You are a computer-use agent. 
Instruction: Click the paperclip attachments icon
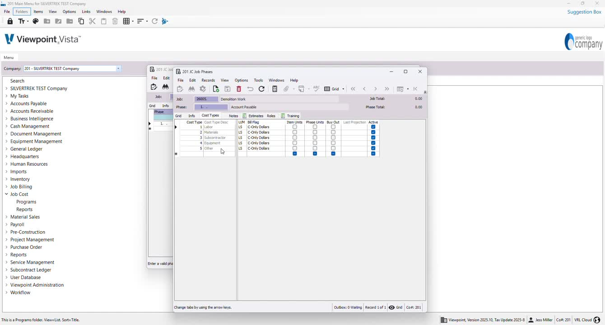[286, 89]
